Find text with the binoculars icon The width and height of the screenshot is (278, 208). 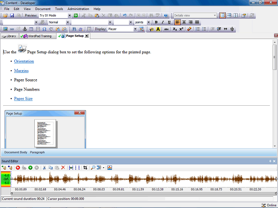point(74,29)
